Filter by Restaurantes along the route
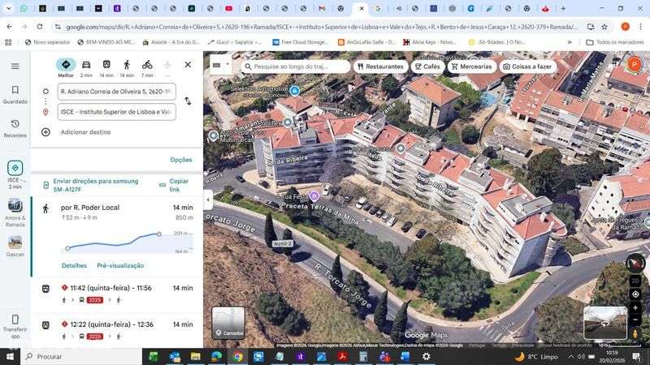Screen dimensions: 650x365 click(x=381, y=67)
